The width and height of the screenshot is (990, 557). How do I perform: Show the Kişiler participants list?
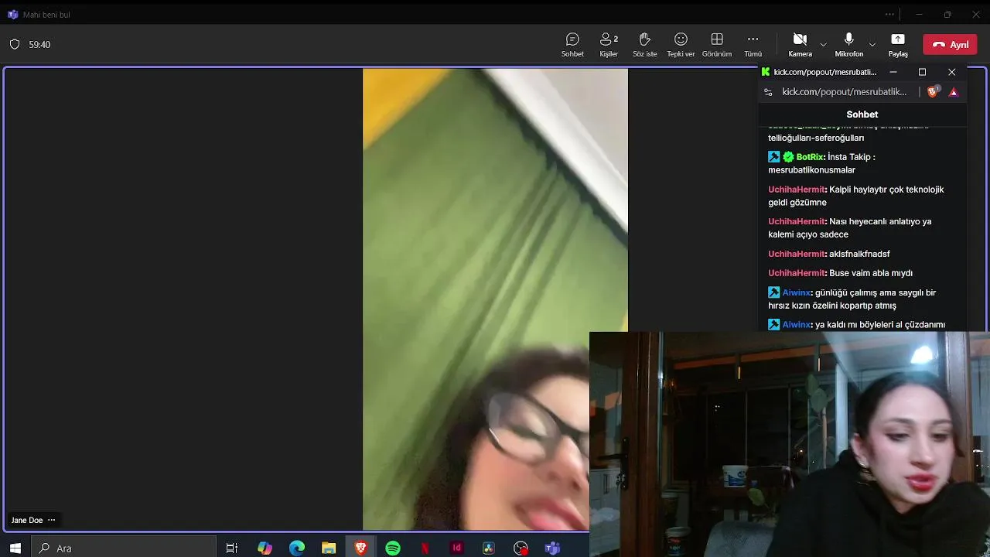coord(609,45)
